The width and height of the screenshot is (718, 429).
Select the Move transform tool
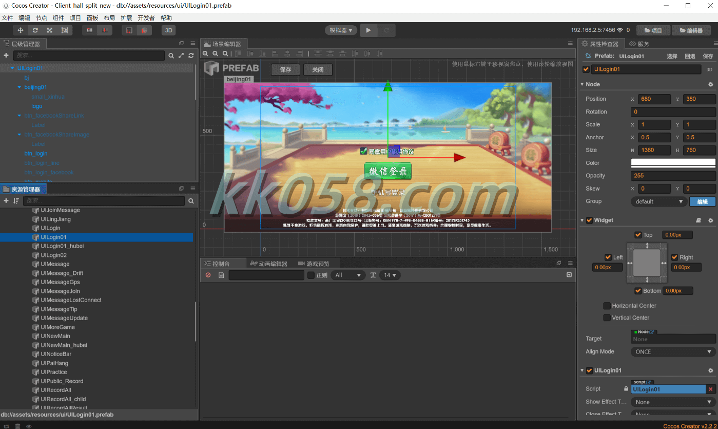click(21, 30)
